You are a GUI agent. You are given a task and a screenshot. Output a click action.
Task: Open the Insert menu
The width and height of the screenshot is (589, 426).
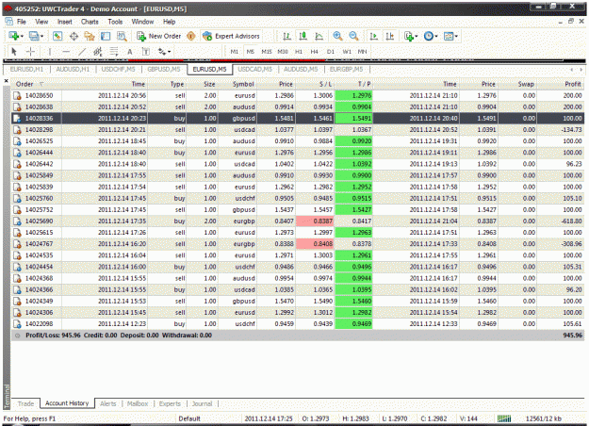pos(65,22)
